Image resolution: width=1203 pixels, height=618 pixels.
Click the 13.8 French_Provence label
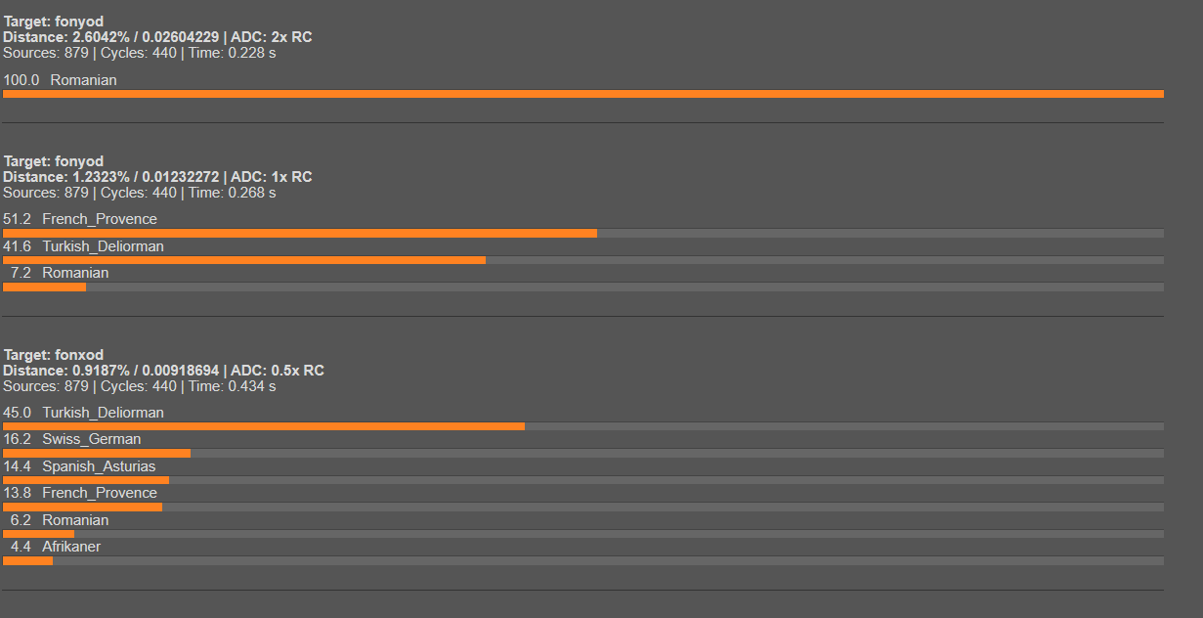point(80,493)
